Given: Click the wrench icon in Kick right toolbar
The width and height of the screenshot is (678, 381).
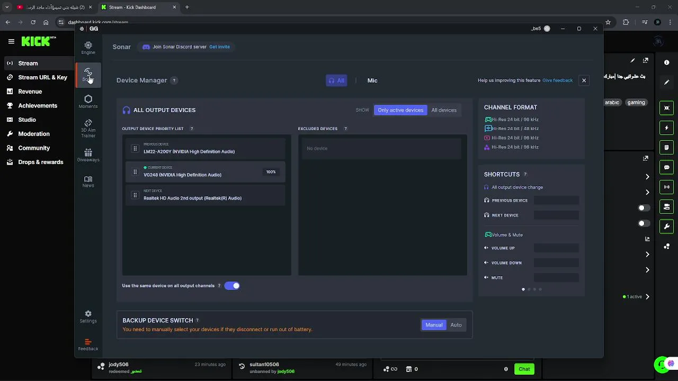Looking at the screenshot, I should tap(666, 226).
